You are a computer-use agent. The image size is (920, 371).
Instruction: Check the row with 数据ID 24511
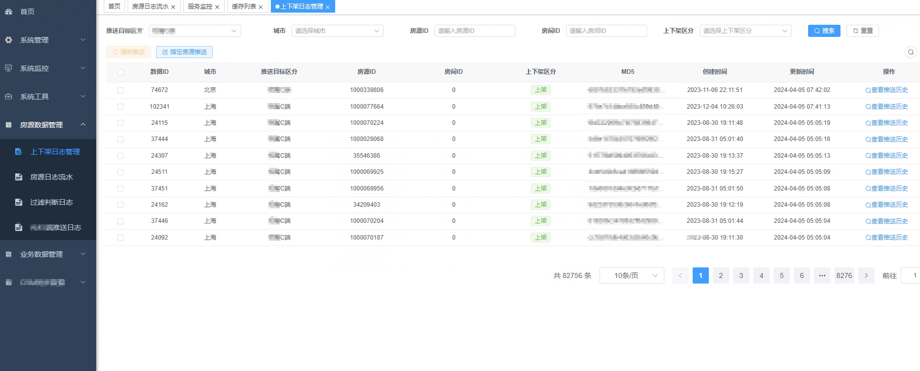pyautogui.click(x=121, y=172)
